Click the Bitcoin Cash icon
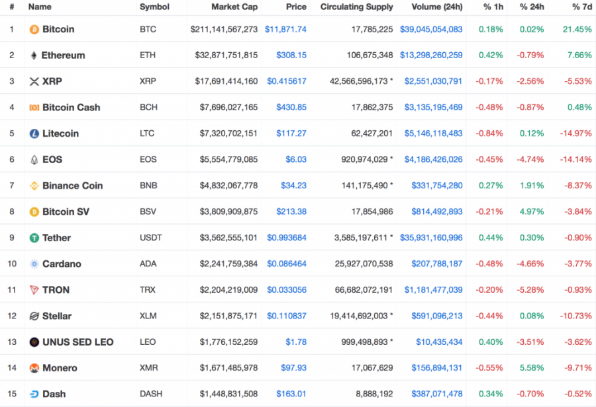The width and height of the screenshot is (596, 407). pyautogui.click(x=34, y=107)
